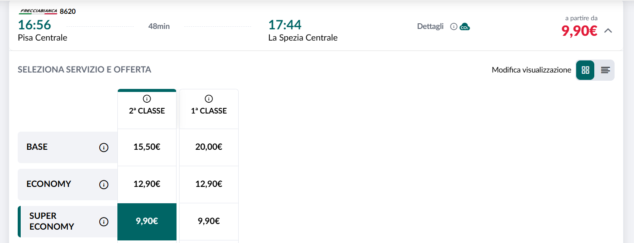634x243 pixels.
Task: Show info for ECONOMY offer
Action: pos(104,185)
